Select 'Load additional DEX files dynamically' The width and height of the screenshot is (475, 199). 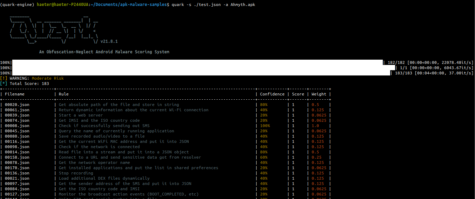tap(104, 178)
